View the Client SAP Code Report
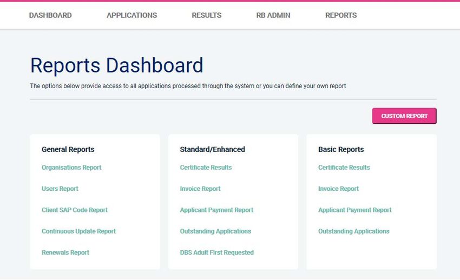Image resolution: width=460 pixels, height=280 pixels. pyautogui.click(x=75, y=210)
